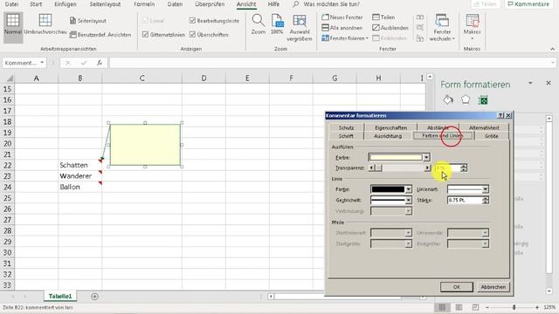Add a new sheet with plus icon
This screenshot has height=314, width=559.
click(94, 297)
